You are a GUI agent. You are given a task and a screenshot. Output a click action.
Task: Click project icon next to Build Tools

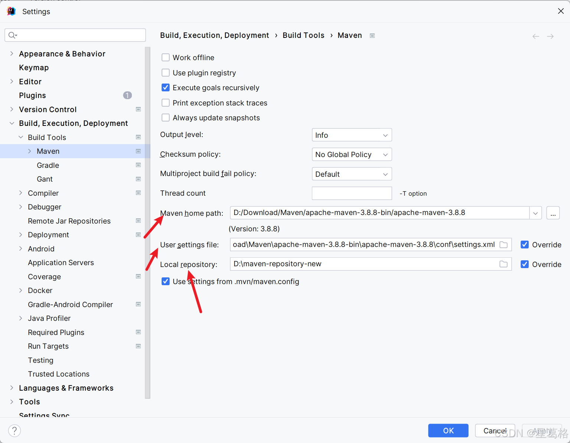138,137
